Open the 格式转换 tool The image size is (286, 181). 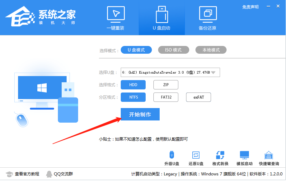click(220, 158)
